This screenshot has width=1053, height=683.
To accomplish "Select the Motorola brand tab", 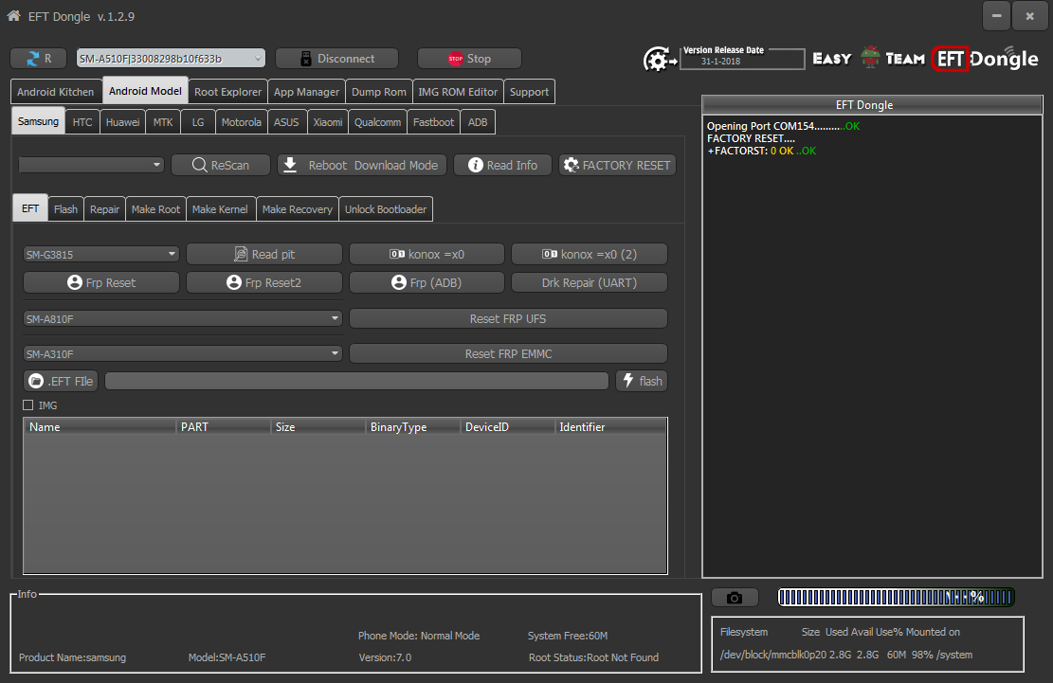I will point(241,122).
